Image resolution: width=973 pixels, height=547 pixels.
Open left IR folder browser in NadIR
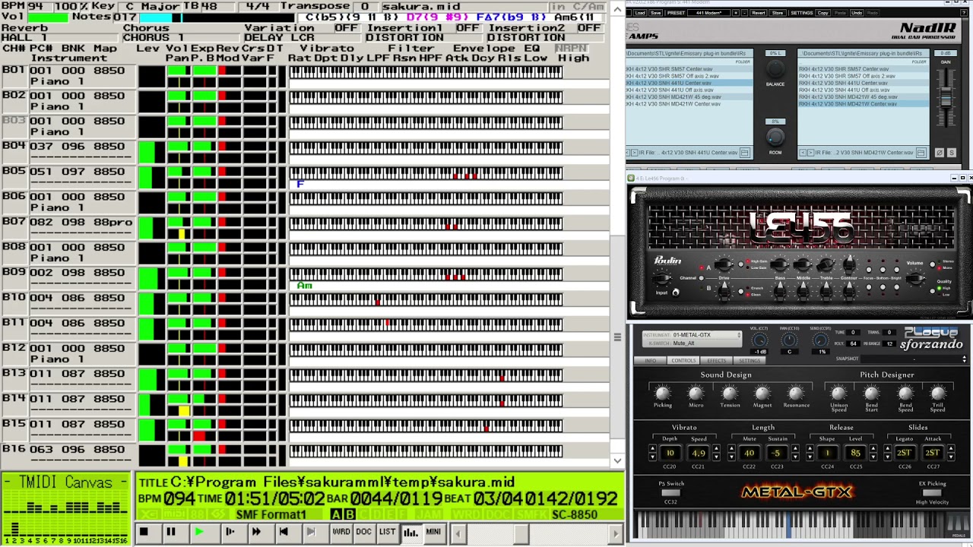pos(745,153)
